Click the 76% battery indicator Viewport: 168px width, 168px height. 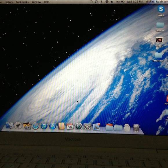point(120,2)
